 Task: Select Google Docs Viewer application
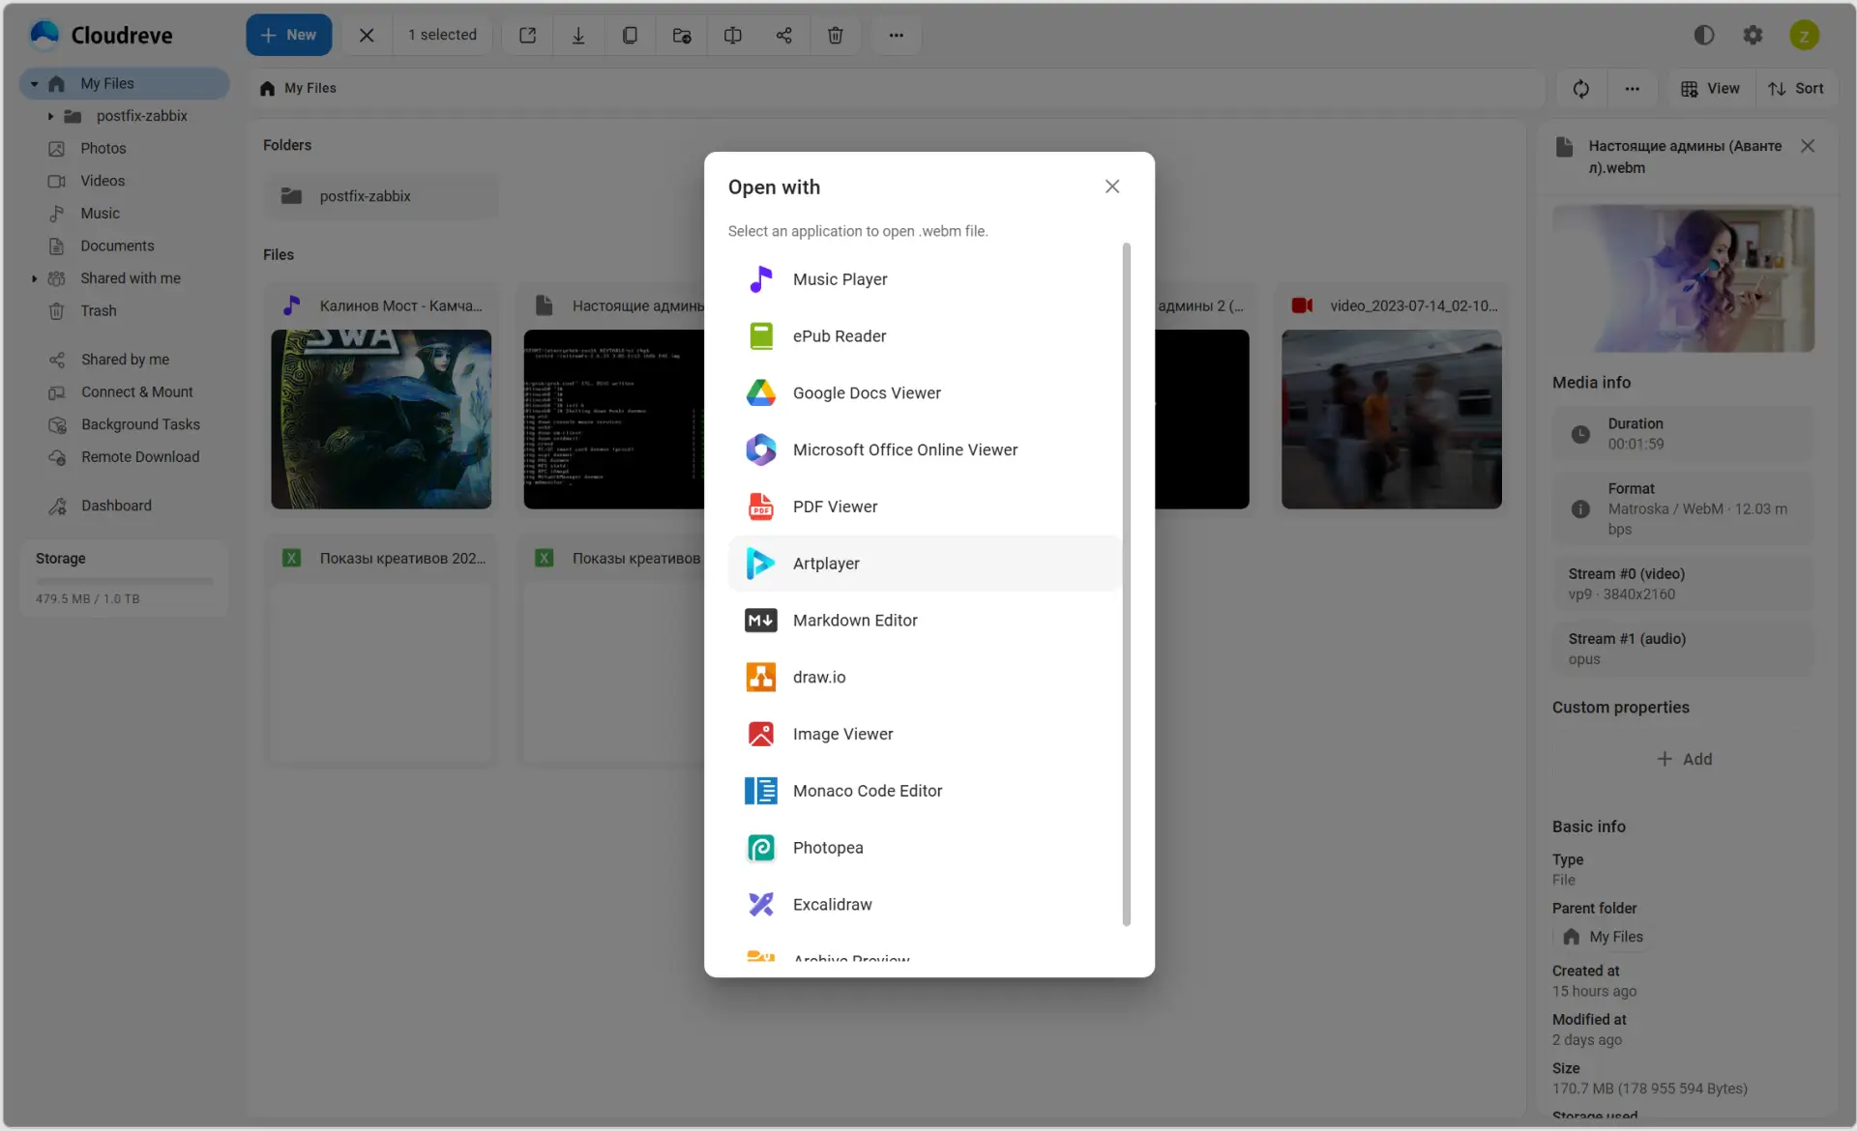click(x=925, y=393)
